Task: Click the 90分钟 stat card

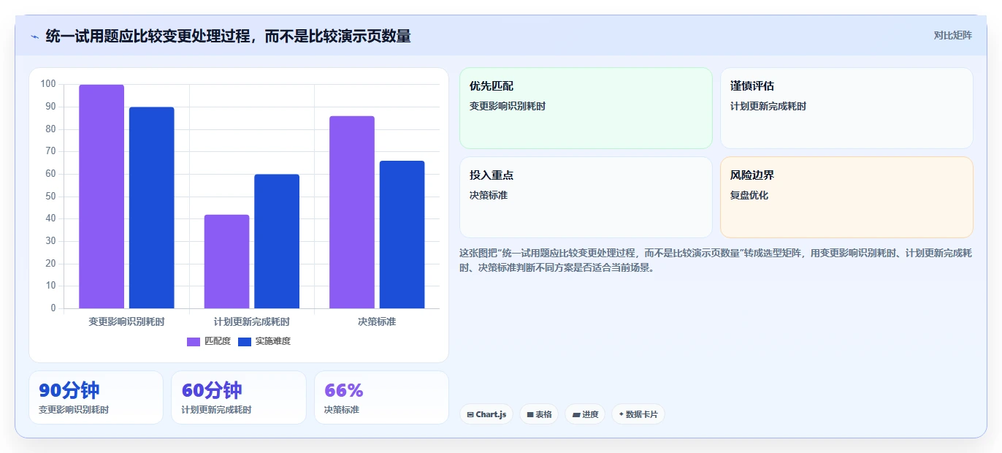Action: (x=96, y=397)
